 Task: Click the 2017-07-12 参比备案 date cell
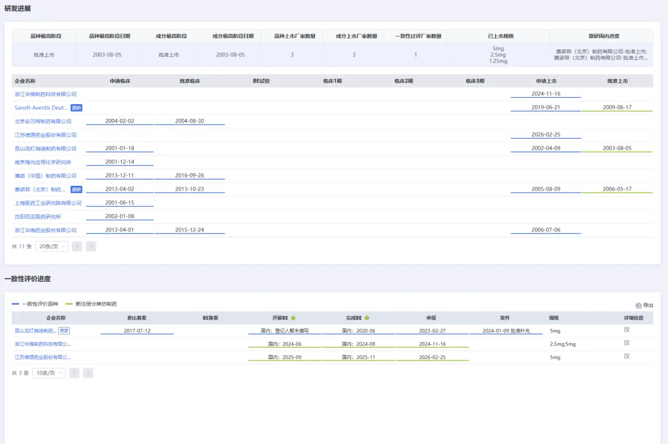[x=137, y=331]
